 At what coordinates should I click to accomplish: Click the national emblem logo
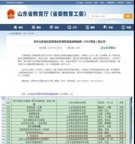(11, 14)
